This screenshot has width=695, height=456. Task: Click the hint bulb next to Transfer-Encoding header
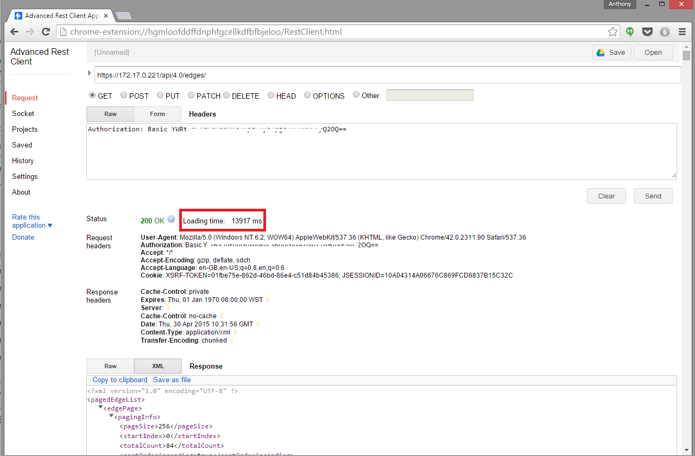click(231, 340)
